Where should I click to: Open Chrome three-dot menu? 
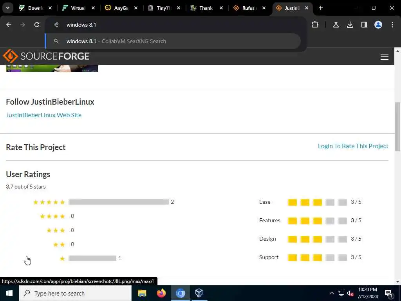pos(392,25)
